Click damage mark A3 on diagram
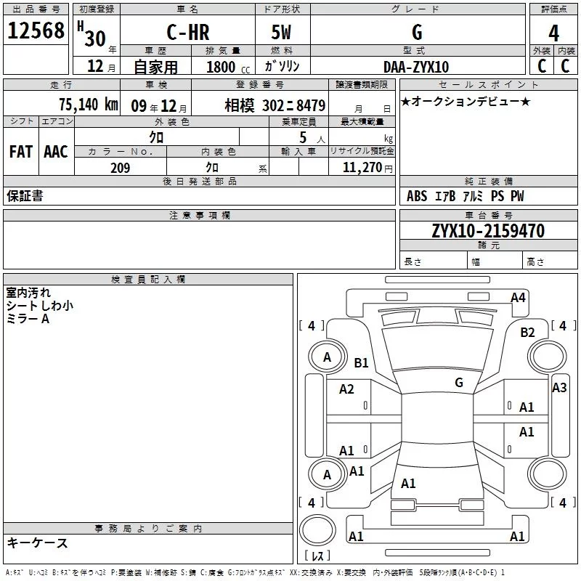This screenshot has width=581, height=581. coord(559,388)
